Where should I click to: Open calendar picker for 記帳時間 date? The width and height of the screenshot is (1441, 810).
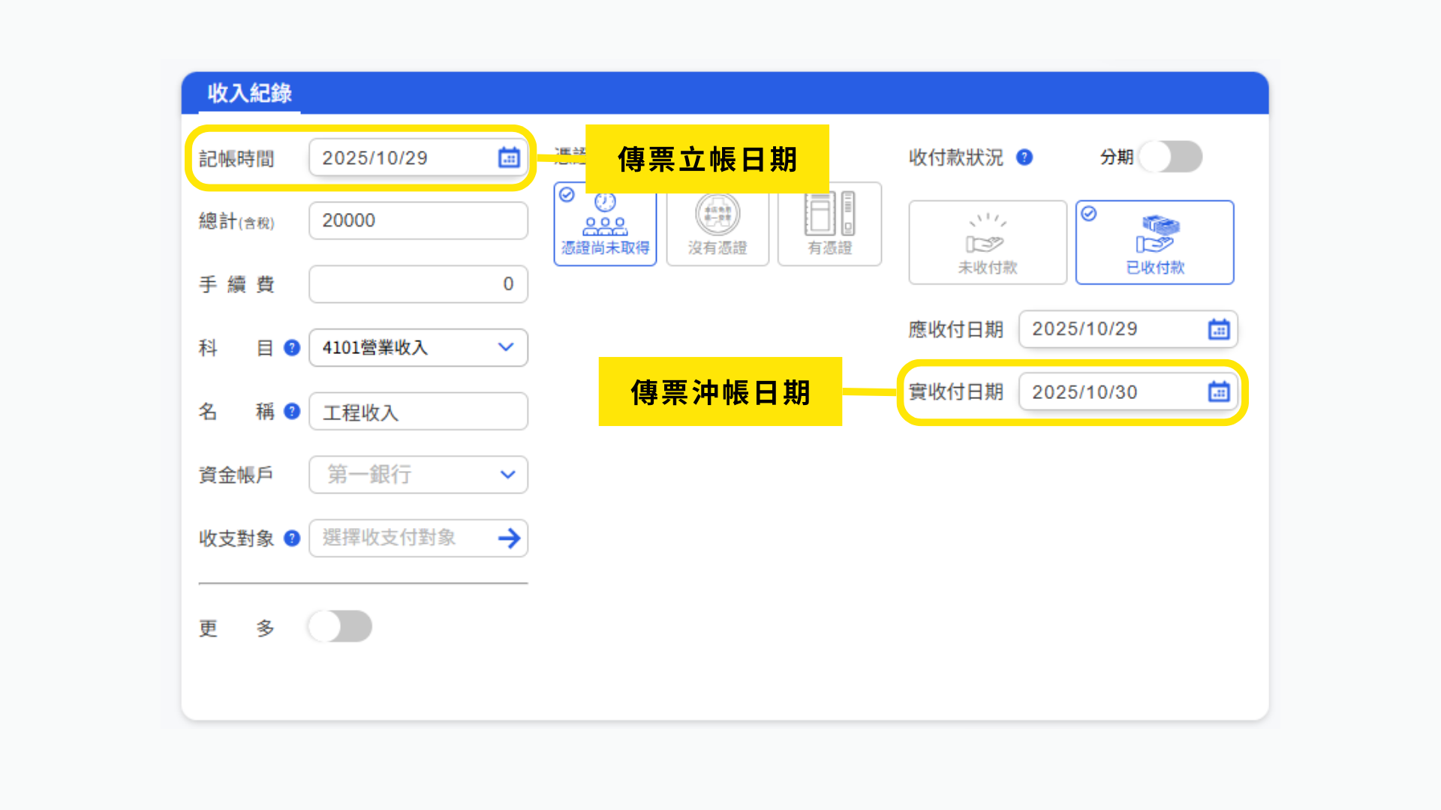point(509,157)
